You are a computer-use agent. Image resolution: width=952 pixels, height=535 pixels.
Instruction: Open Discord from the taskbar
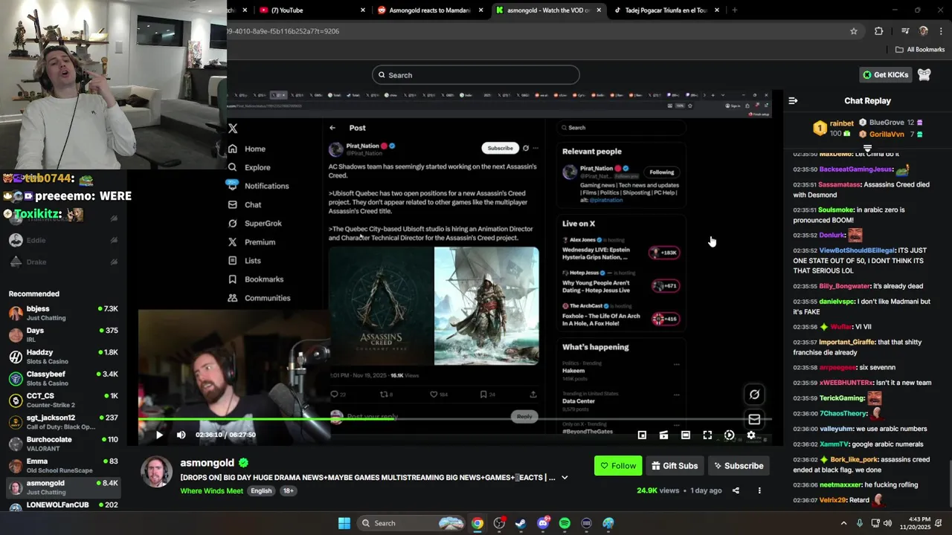(543, 523)
